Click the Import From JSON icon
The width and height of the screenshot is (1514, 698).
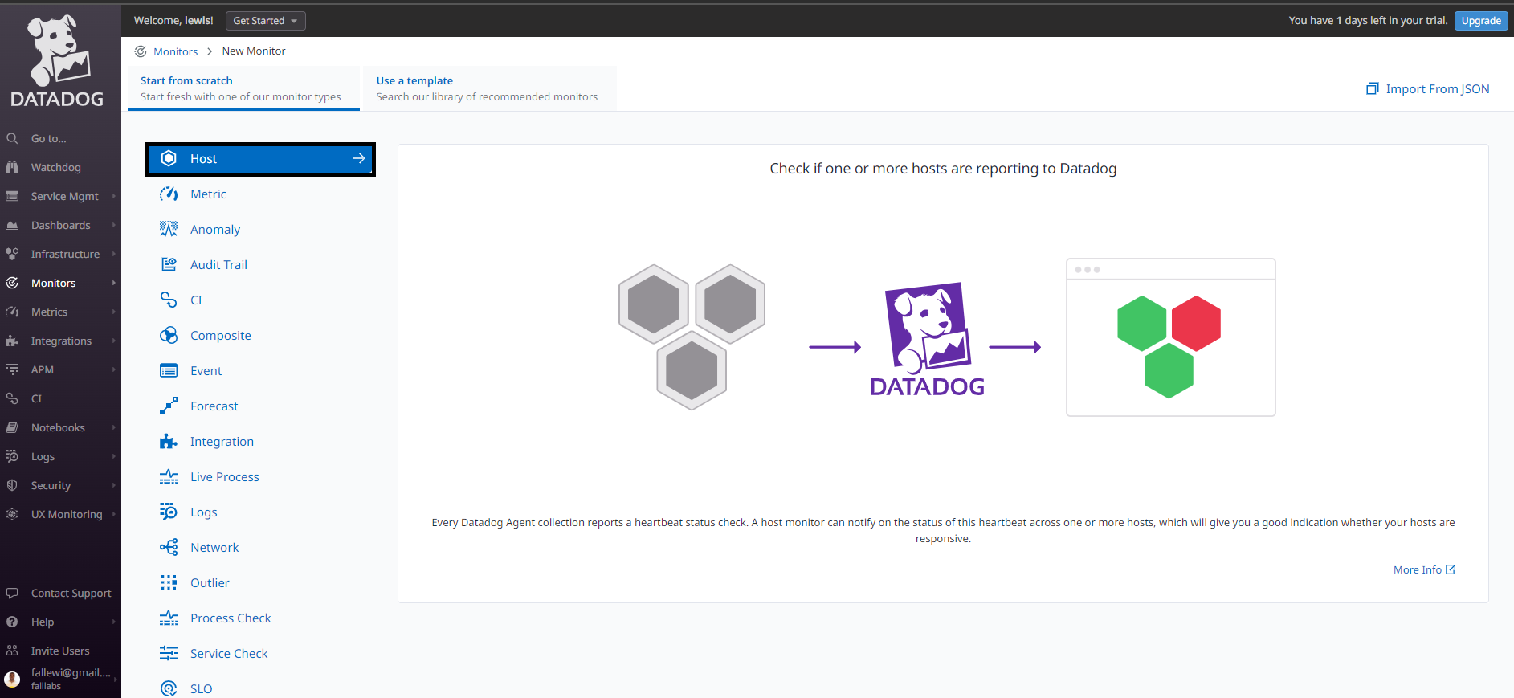(x=1373, y=88)
